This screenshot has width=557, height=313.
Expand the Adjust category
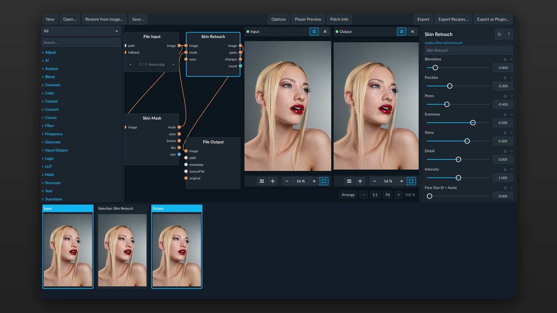50,53
